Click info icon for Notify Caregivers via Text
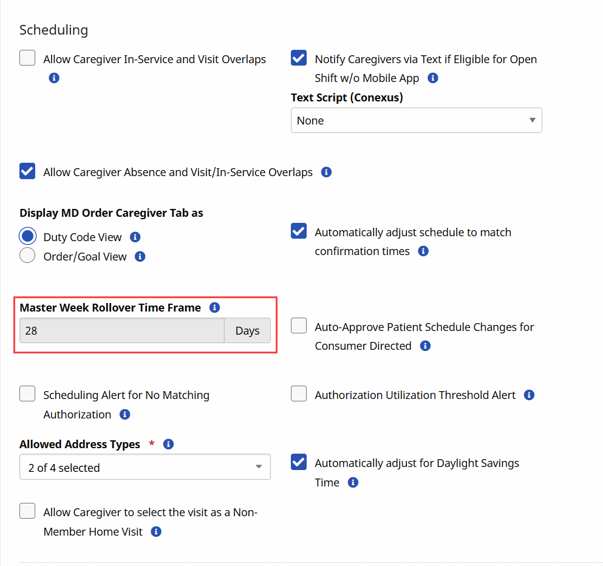 pyautogui.click(x=433, y=78)
